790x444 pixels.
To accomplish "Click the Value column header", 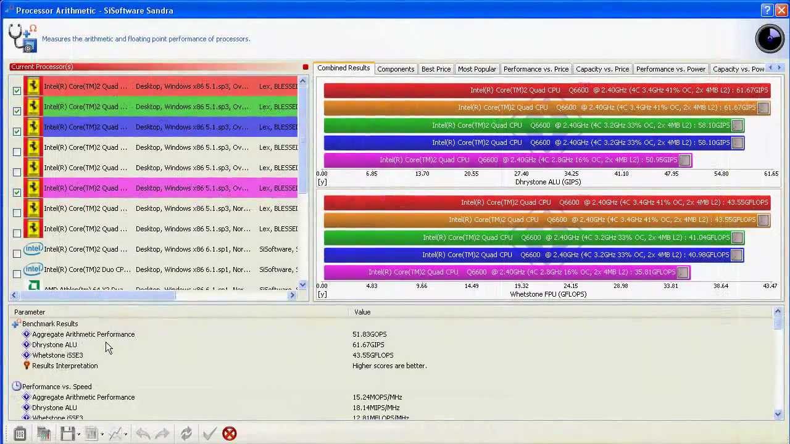I will click(x=560, y=312).
